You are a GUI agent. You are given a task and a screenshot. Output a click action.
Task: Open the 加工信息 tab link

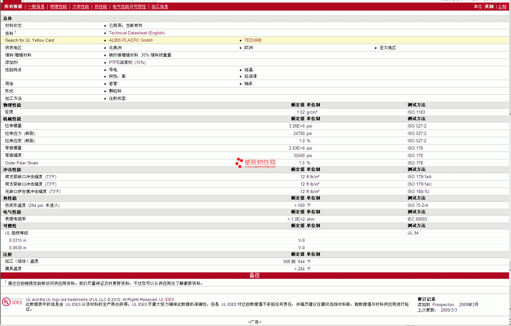click(160, 6)
